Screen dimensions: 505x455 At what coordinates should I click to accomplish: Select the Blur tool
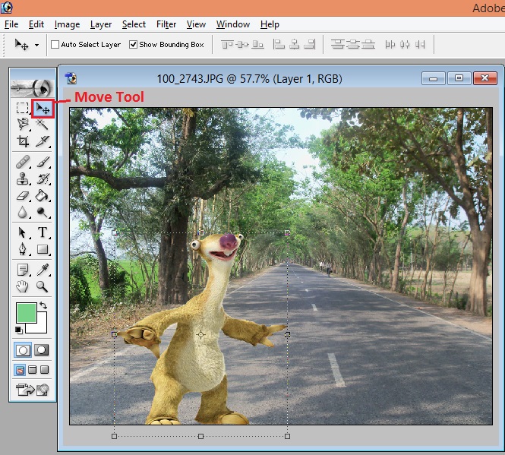(23, 212)
